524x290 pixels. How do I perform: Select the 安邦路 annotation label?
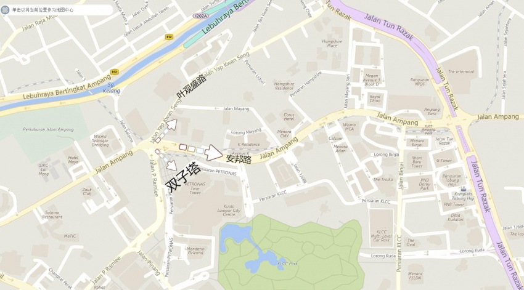pos(239,159)
